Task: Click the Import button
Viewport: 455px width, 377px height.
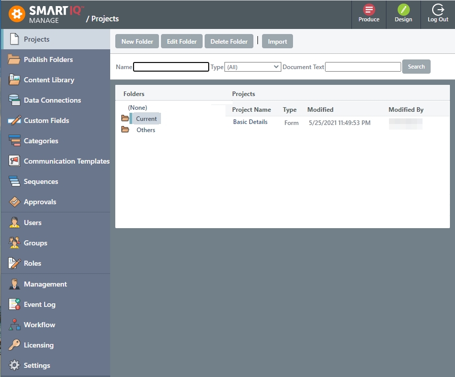Action: (x=277, y=41)
